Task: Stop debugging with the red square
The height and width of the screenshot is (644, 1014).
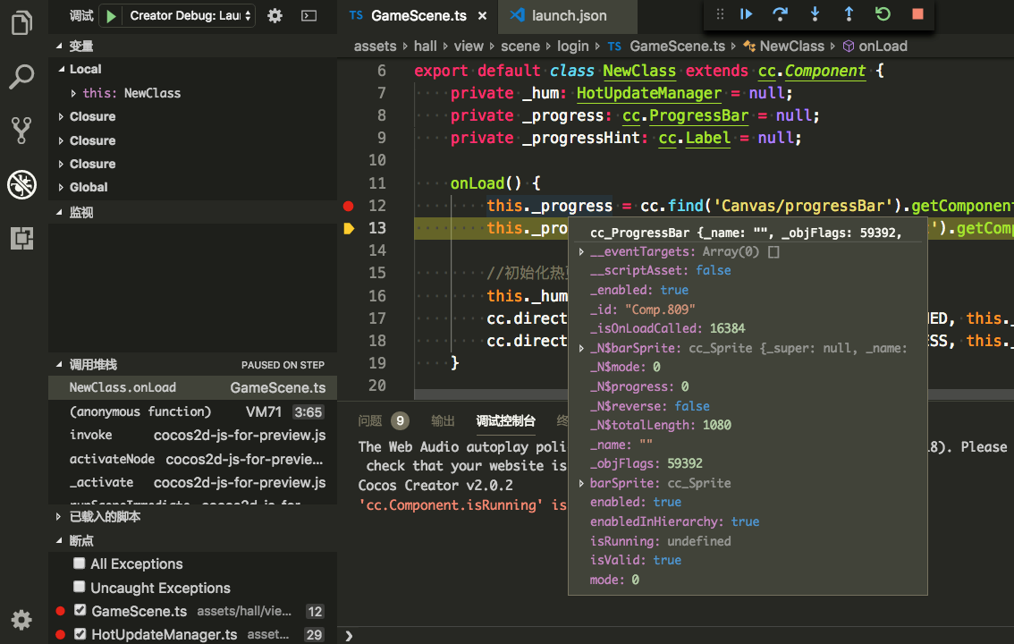Action: pos(917,14)
